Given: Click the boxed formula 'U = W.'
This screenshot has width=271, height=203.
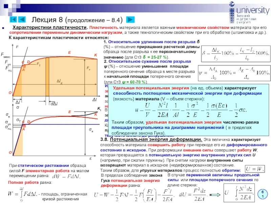Looking at the screenshot, I should tap(255, 169).
